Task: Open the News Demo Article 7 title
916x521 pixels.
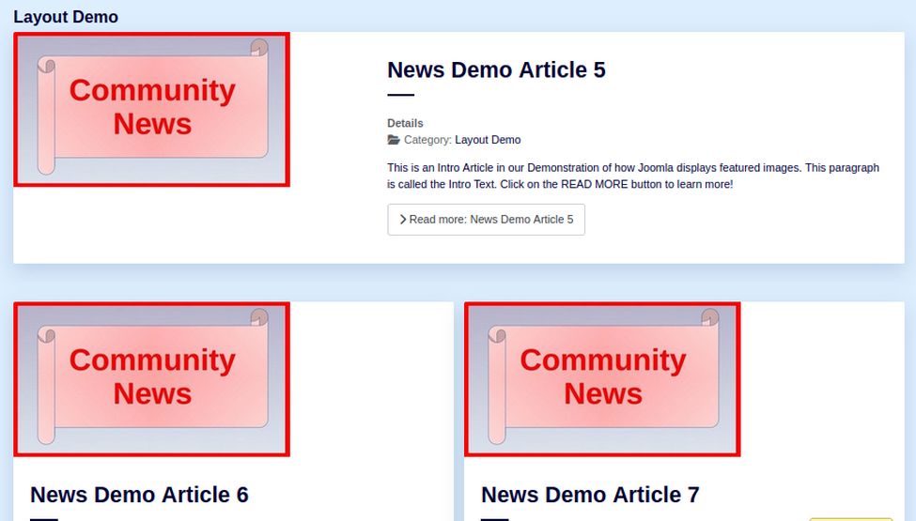Action: 590,495
